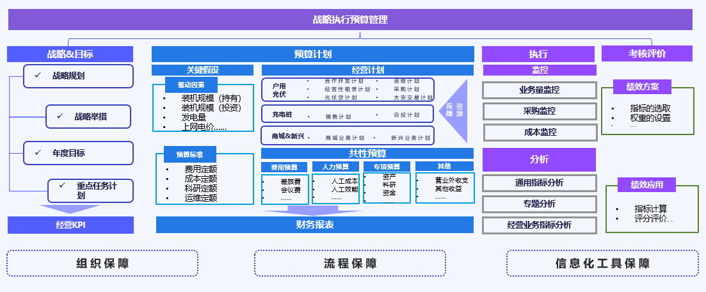The height and width of the screenshot is (292, 706).
Task: Select 上网电价…… list item
Action: pyautogui.click(x=204, y=127)
